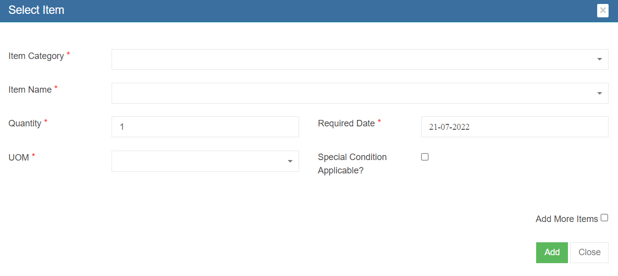Open the Item Category select box

coord(352,59)
